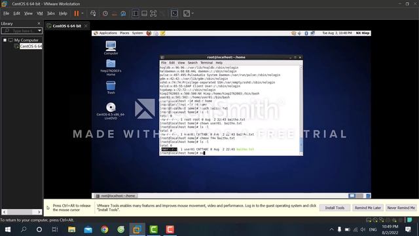This screenshot has height=236, width=419.
Task: Click the Computer desktop icon
Action: (111, 48)
